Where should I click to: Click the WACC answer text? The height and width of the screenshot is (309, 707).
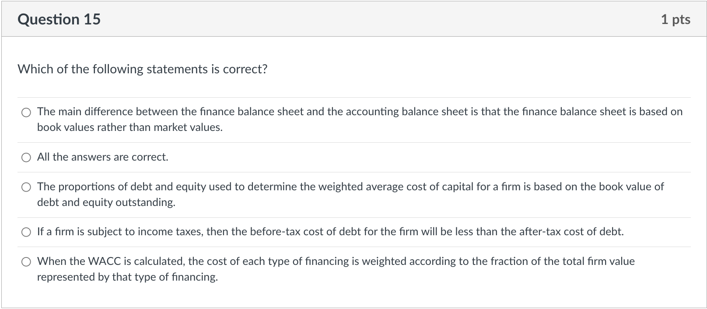pyautogui.click(x=336, y=261)
